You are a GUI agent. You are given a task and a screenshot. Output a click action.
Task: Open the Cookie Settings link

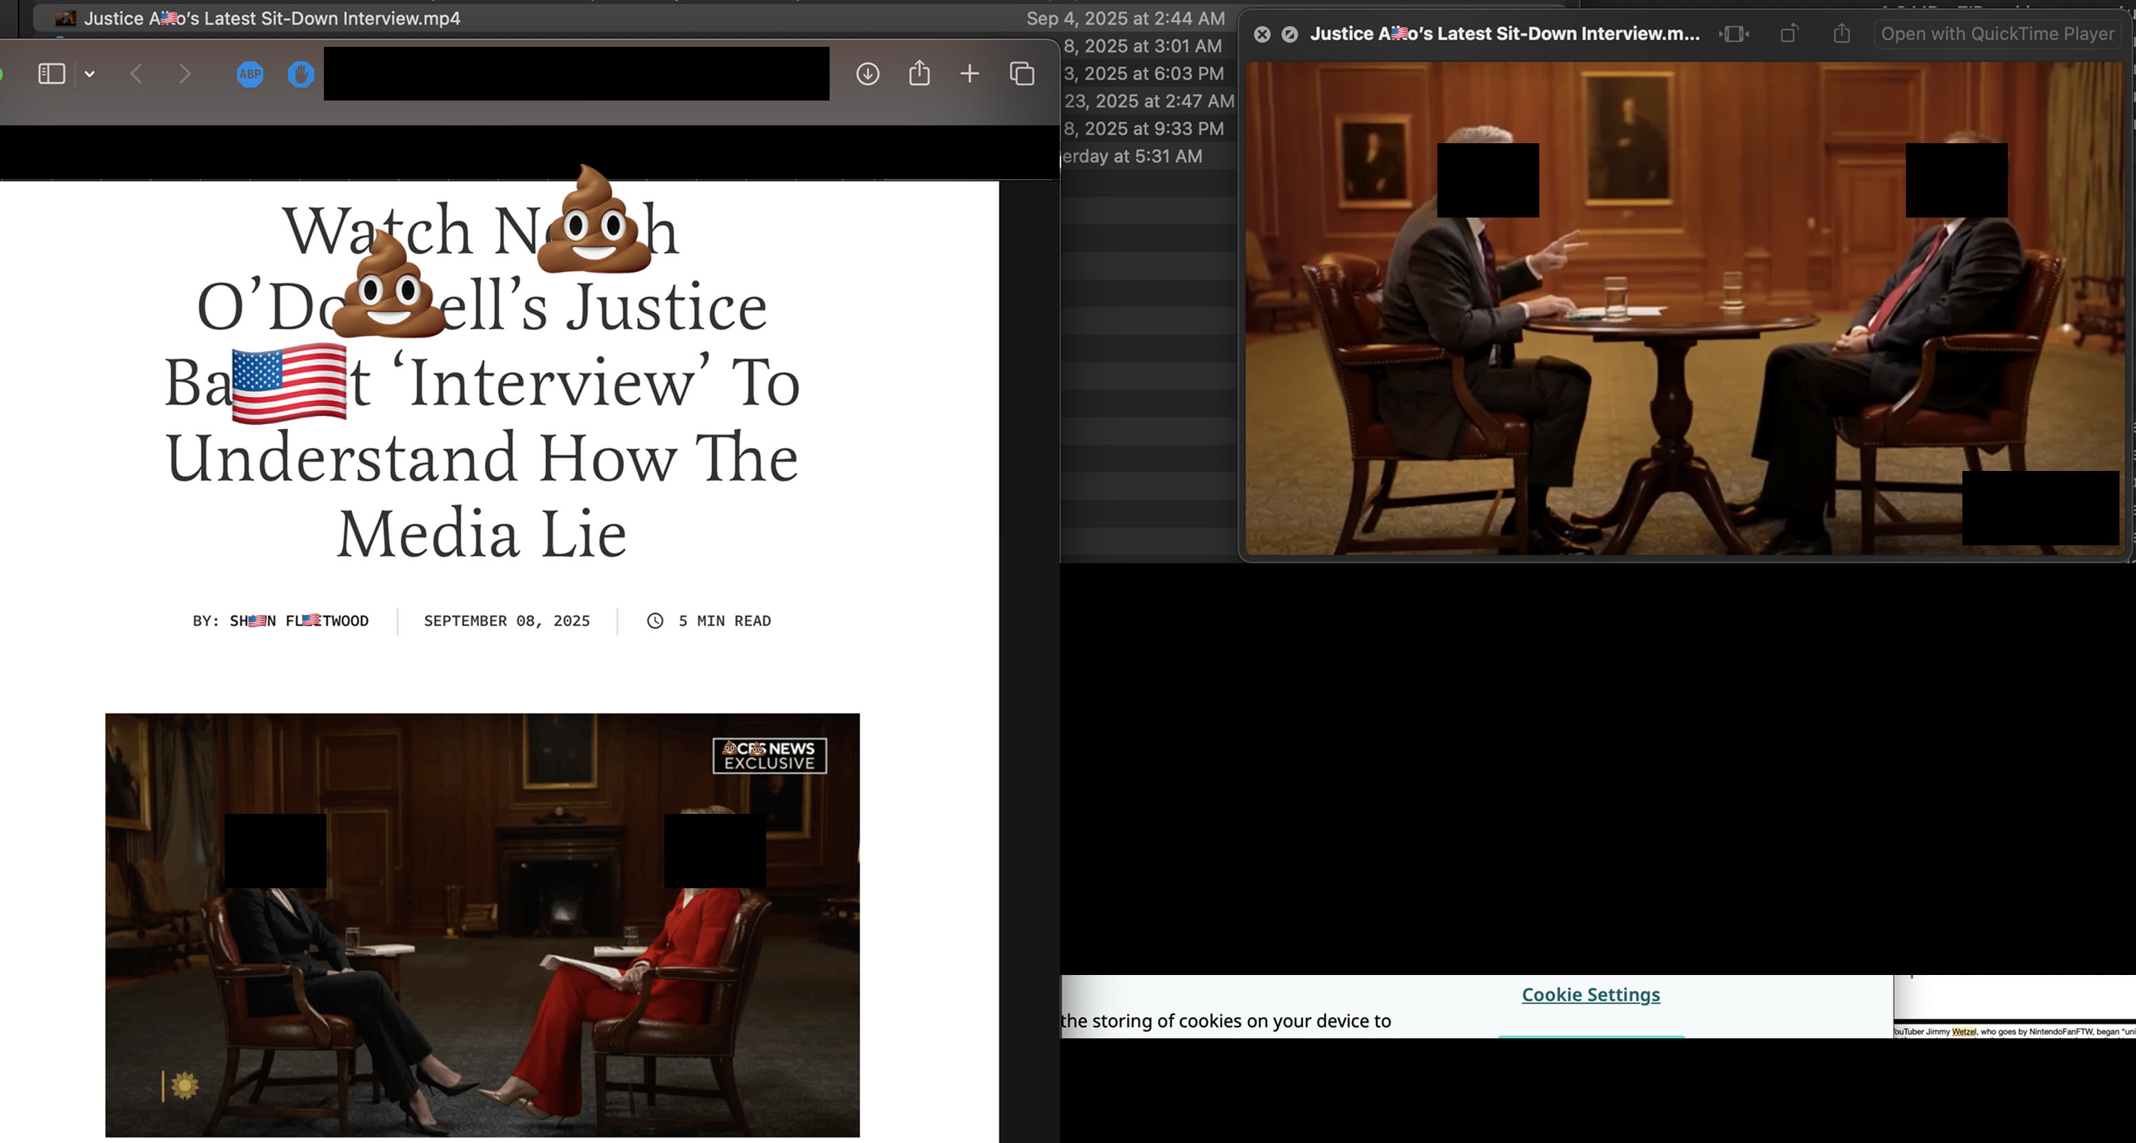[x=1590, y=995]
